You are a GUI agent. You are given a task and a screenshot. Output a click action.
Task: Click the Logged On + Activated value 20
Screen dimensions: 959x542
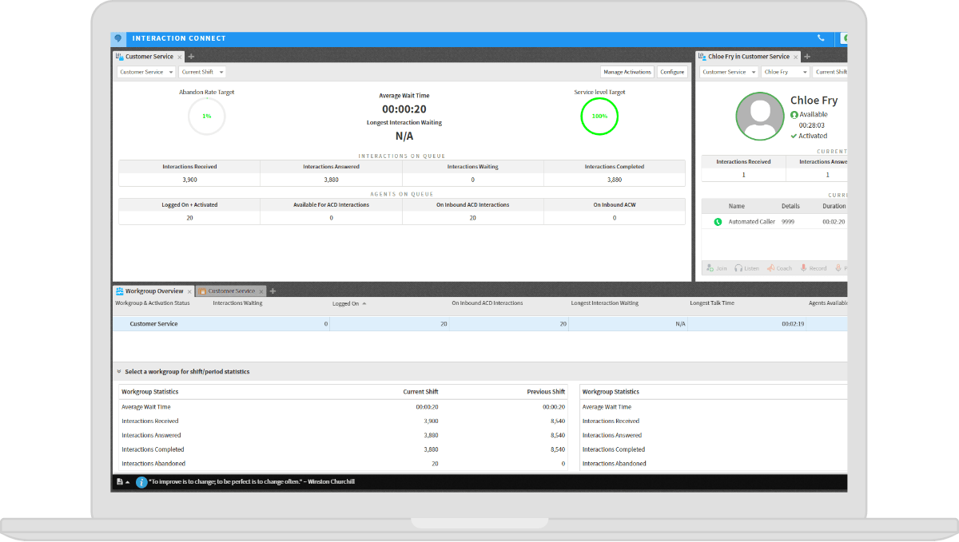pyautogui.click(x=189, y=218)
